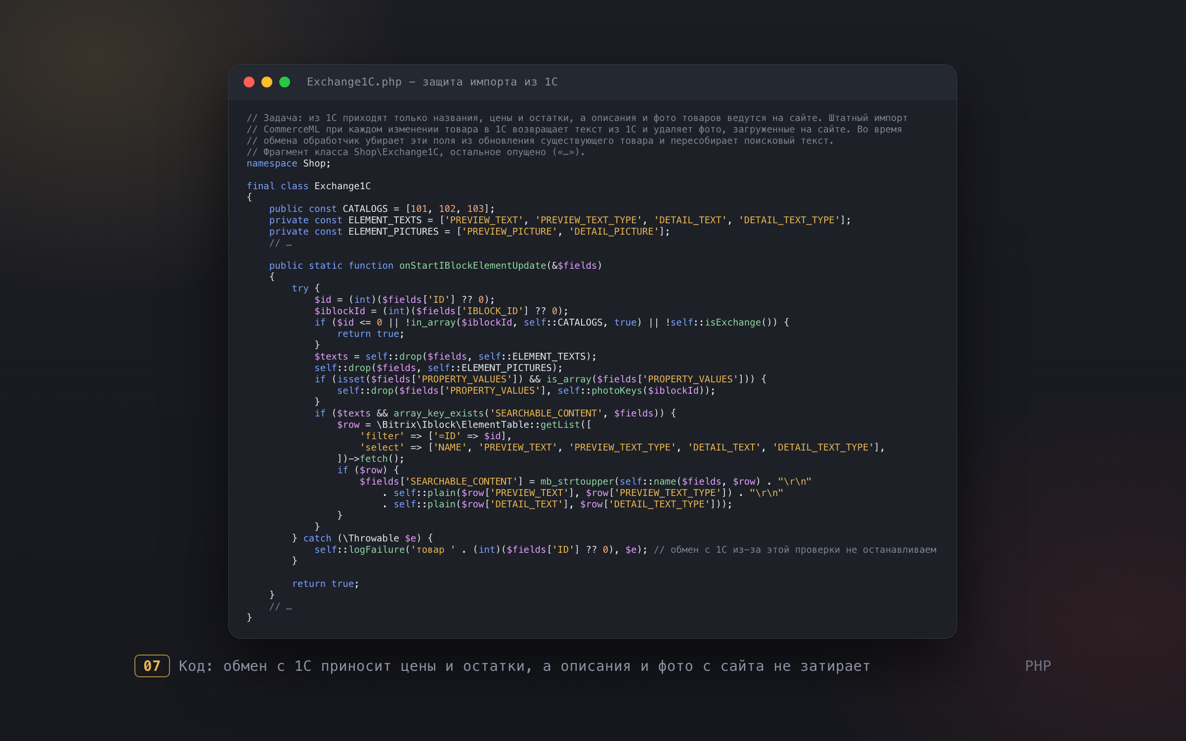
Task: Click the '$iblockId' assignment line
Action: click(x=441, y=311)
